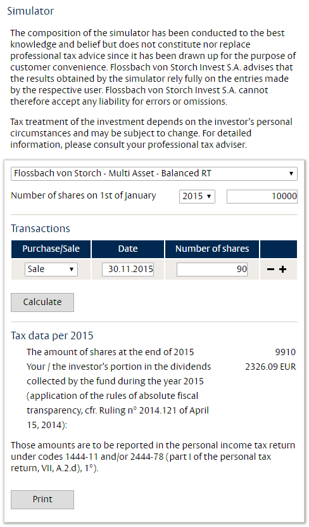The height and width of the screenshot is (527, 309).
Task: Open the Sale transaction type dropdown
Action: [51, 270]
